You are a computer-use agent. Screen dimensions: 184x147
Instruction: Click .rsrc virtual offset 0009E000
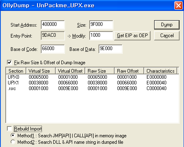click(68, 88)
